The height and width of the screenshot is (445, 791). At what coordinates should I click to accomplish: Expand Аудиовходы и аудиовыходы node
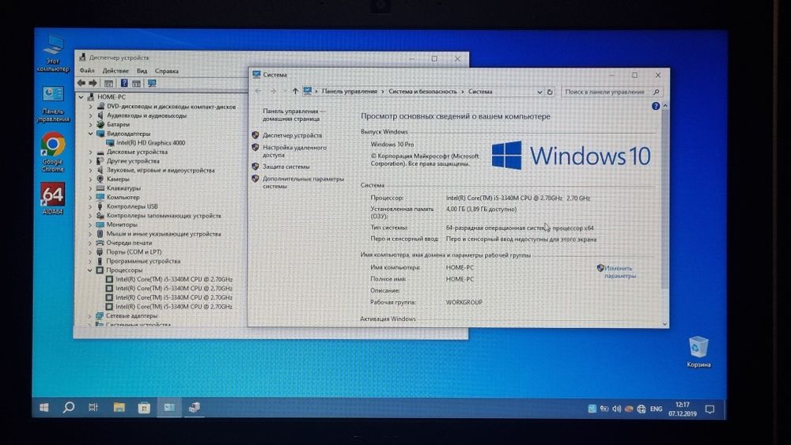click(x=90, y=115)
